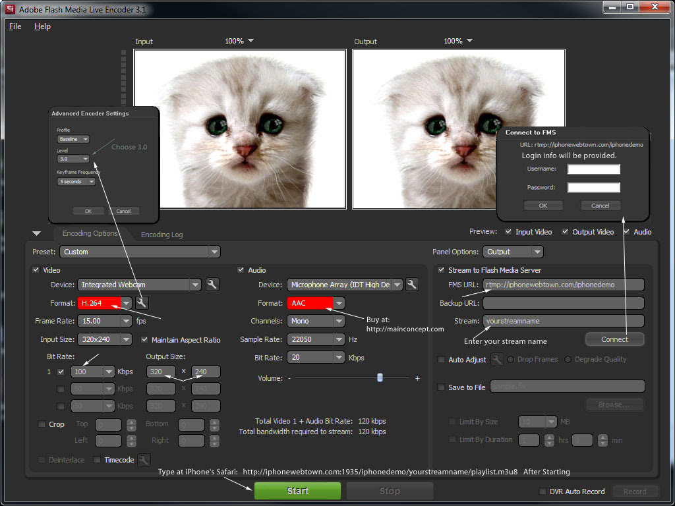
Task: Click Cancel in Advanced Encoder Settings
Action: 123,211
